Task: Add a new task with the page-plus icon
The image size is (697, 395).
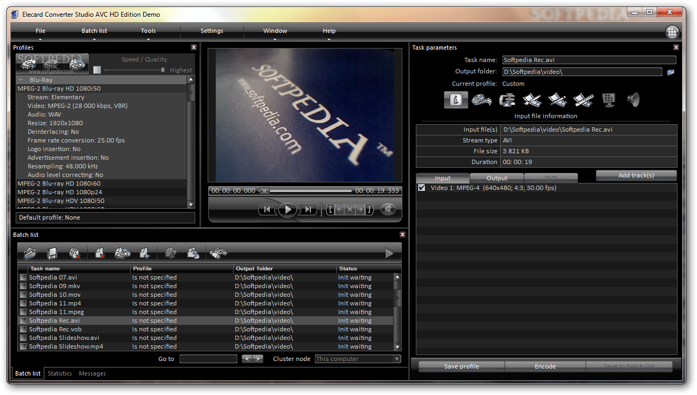Action: tap(144, 253)
